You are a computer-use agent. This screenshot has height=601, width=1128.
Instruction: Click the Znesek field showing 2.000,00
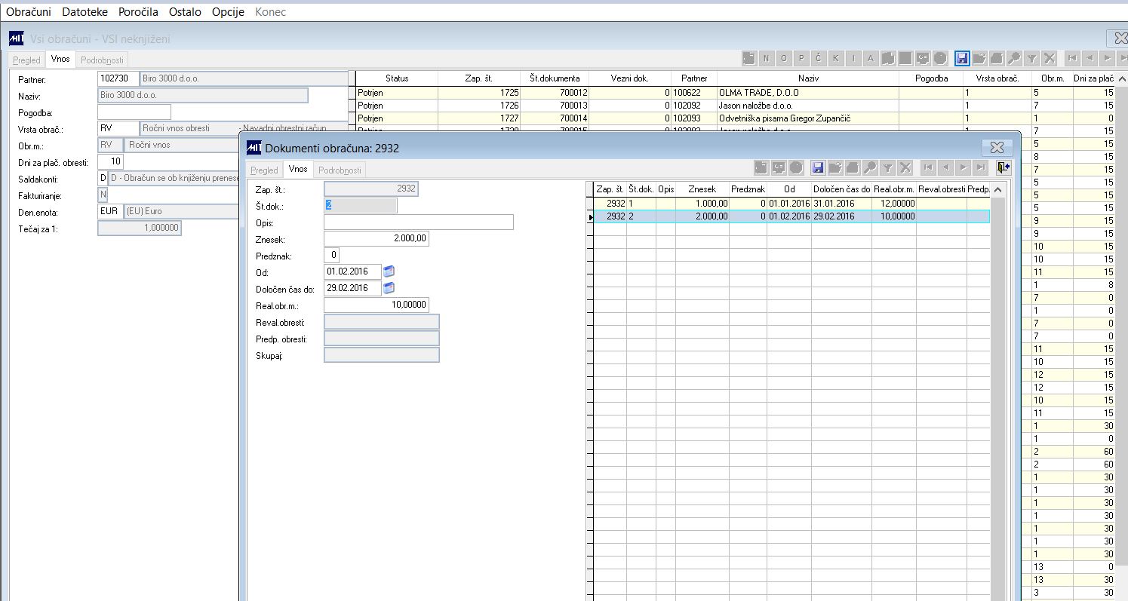[x=377, y=238]
